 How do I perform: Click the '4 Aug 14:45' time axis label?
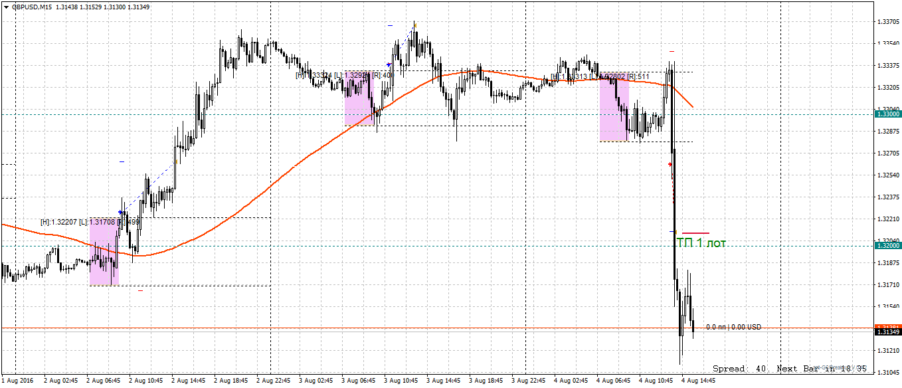(x=699, y=381)
